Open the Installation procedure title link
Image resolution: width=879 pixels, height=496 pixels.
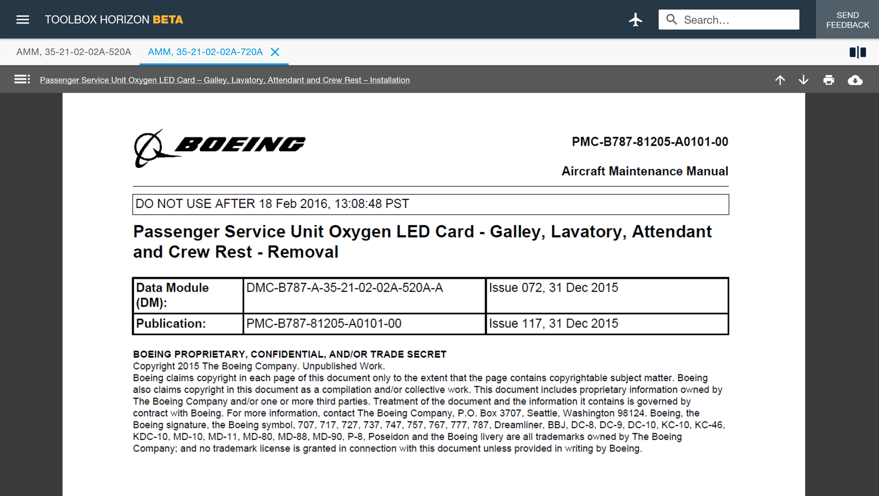tap(225, 80)
